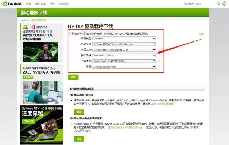Click the green 搜索 button below the form

pyautogui.click(x=73, y=77)
